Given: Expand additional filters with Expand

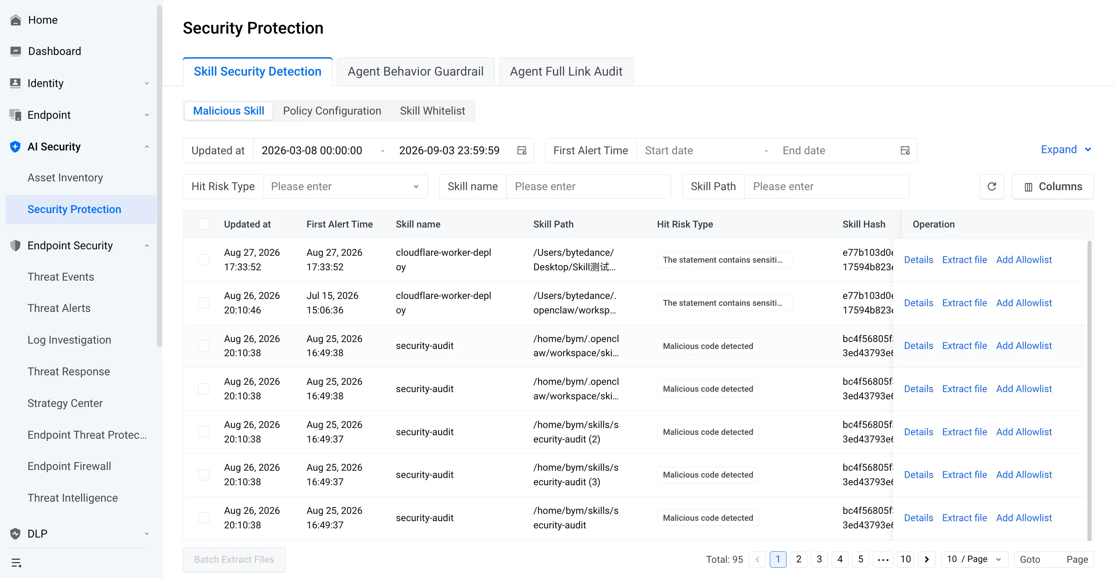Looking at the screenshot, I should (1066, 150).
